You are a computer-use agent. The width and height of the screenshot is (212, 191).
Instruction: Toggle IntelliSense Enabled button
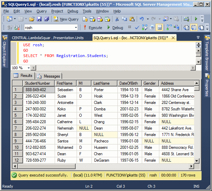(160, 27)
